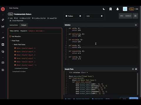Screen dimensions: 141x105
Task: Open the Docs open-book sidebar icon
Action: point(3,62)
